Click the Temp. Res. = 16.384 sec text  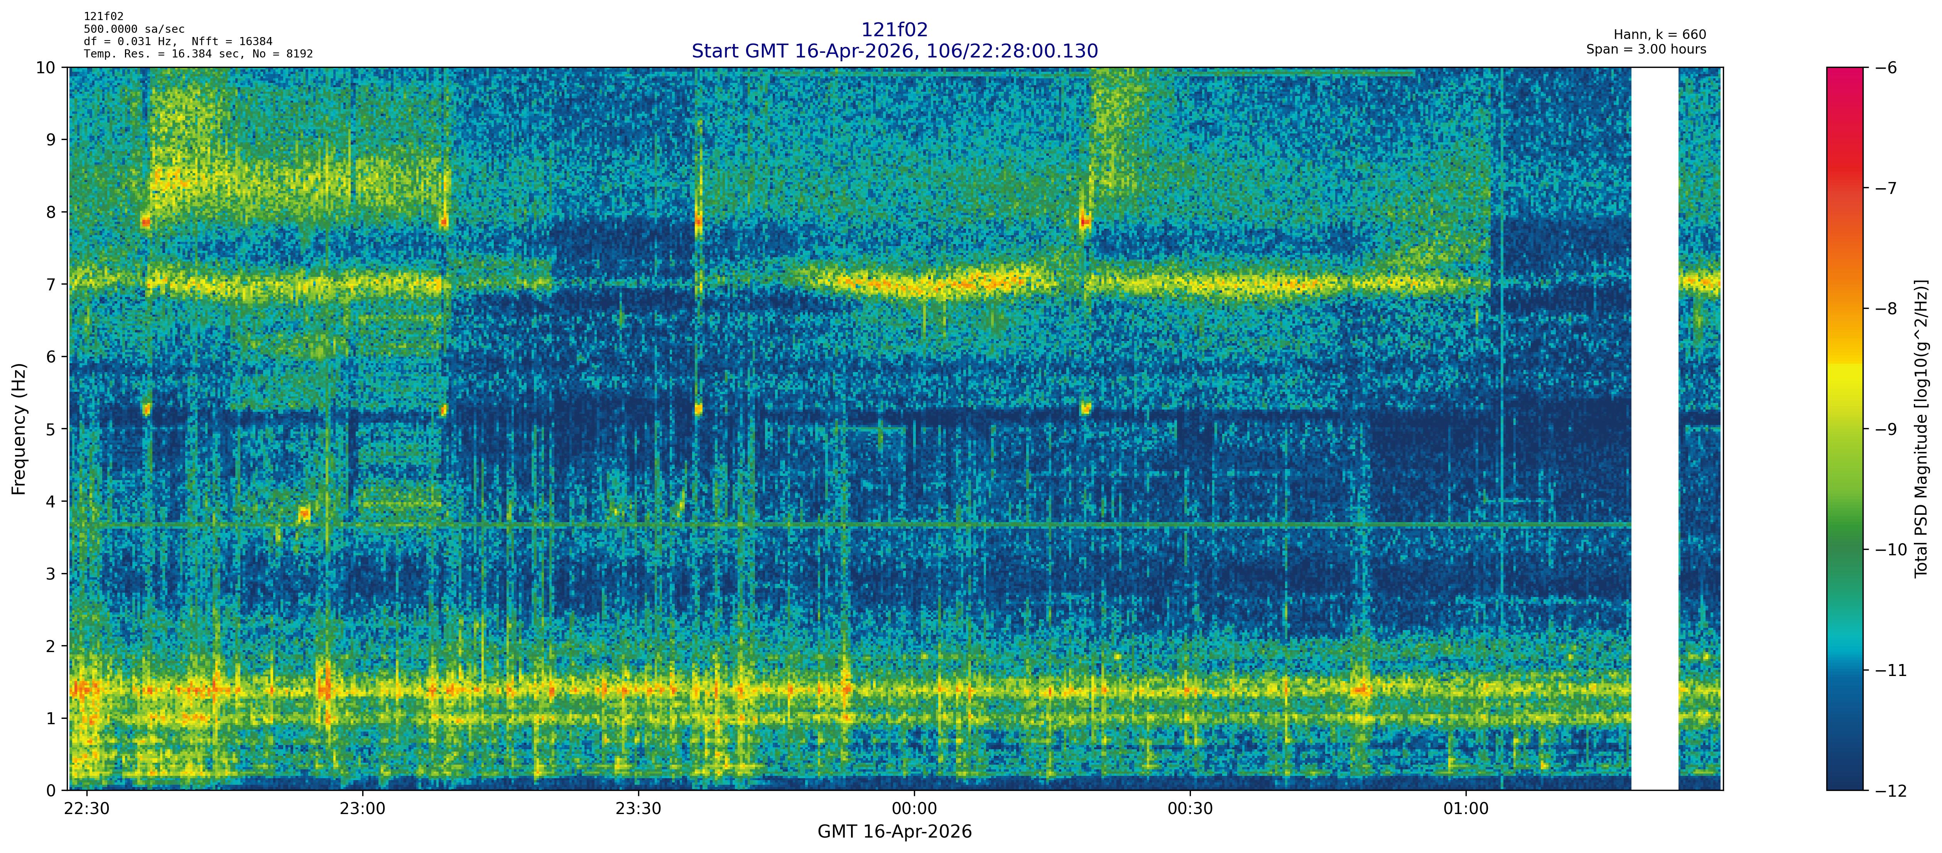pyautogui.click(x=162, y=54)
